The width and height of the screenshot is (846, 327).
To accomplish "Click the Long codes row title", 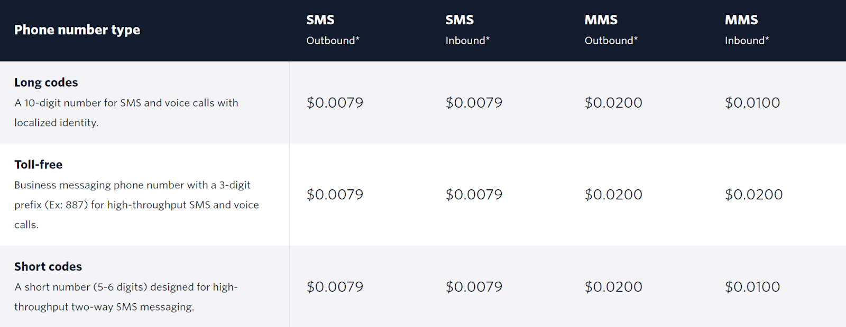I will pyautogui.click(x=46, y=83).
